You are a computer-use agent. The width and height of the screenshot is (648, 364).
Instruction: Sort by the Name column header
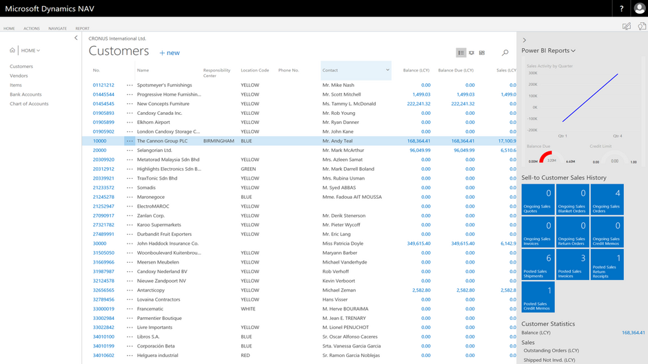pos(143,70)
